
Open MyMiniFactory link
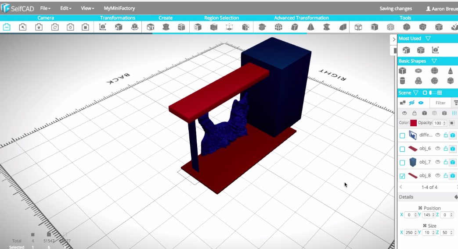coord(119,8)
